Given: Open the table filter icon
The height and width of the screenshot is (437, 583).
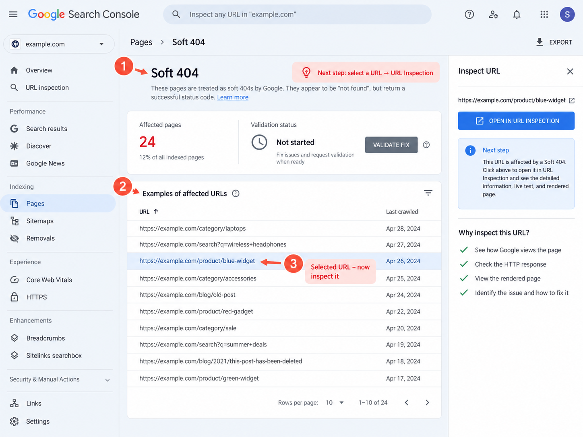Looking at the screenshot, I should pos(428,193).
